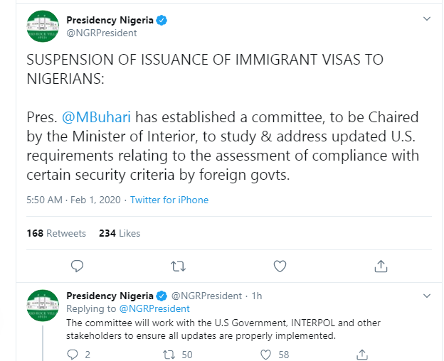Image resolution: width=444 pixels, height=361 pixels.
Task: View the 168 Retweets list
Action: (x=56, y=233)
